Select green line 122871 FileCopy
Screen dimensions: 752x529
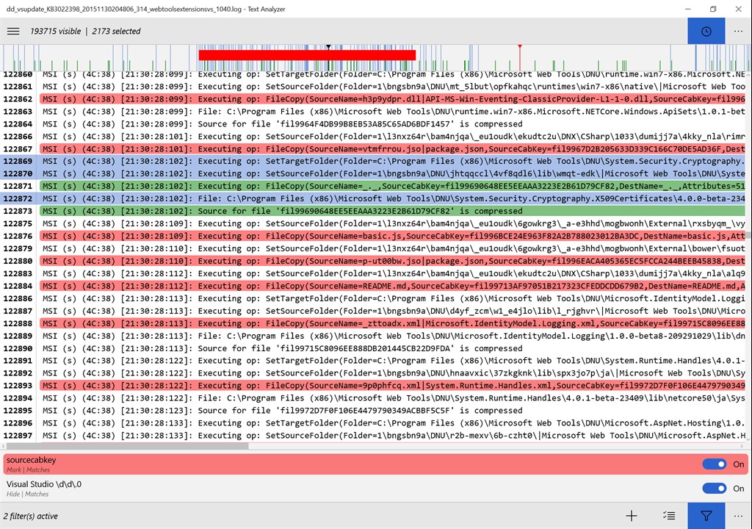pyautogui.click(x=374, y=187)
